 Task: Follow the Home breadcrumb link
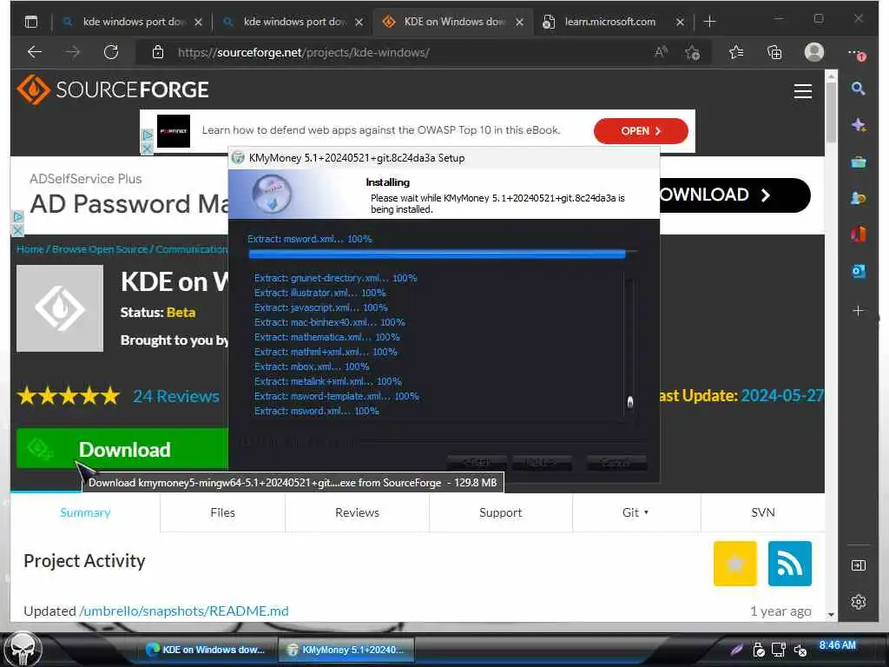tap(30, 249)
